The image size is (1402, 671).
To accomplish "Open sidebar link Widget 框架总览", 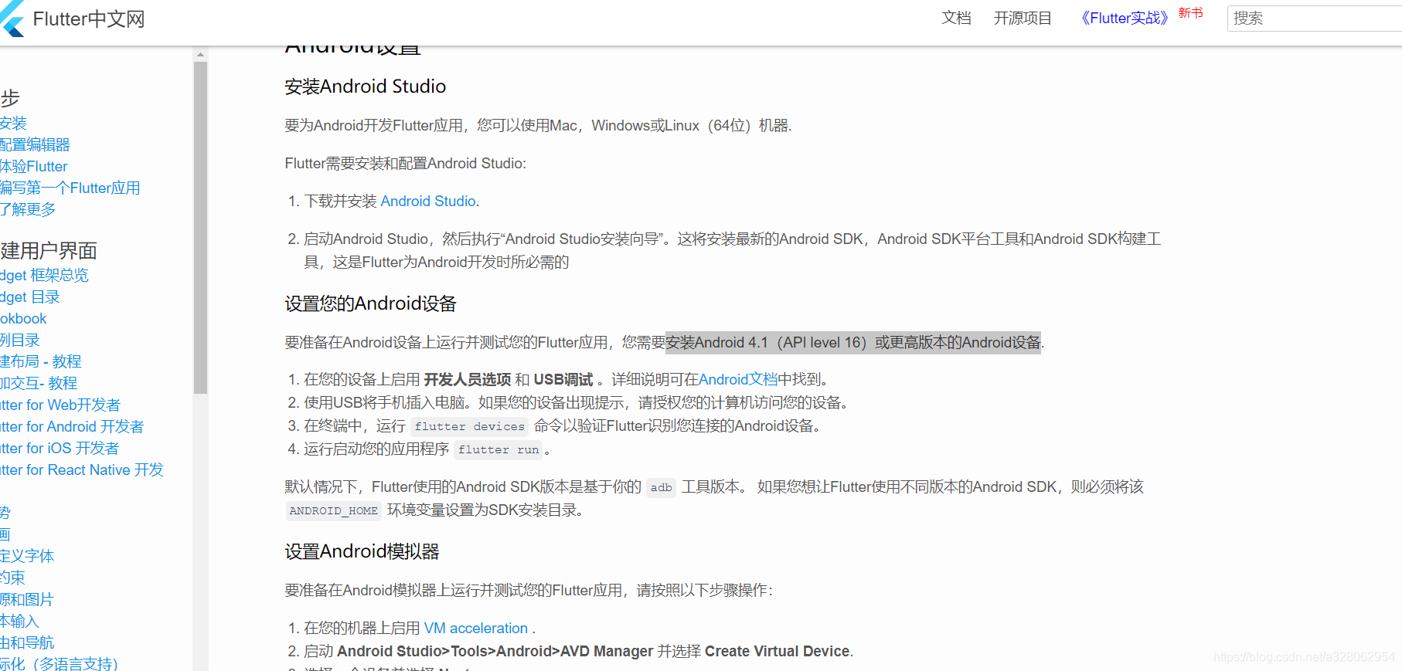I will click(44, 275).
